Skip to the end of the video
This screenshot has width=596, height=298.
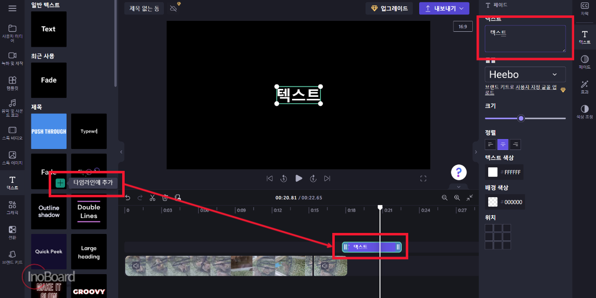coord(327,178)
